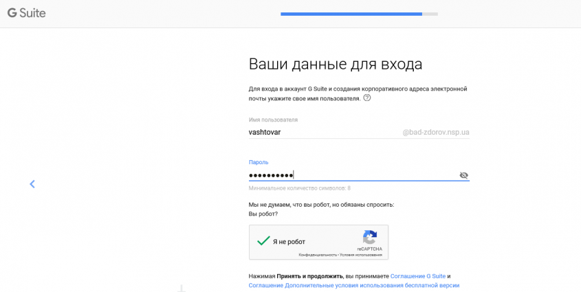The height and width of the screenshot is (292, 581).
Task: Open Соглашение Дополнительные условия использования link
Action: coord(353,285)
